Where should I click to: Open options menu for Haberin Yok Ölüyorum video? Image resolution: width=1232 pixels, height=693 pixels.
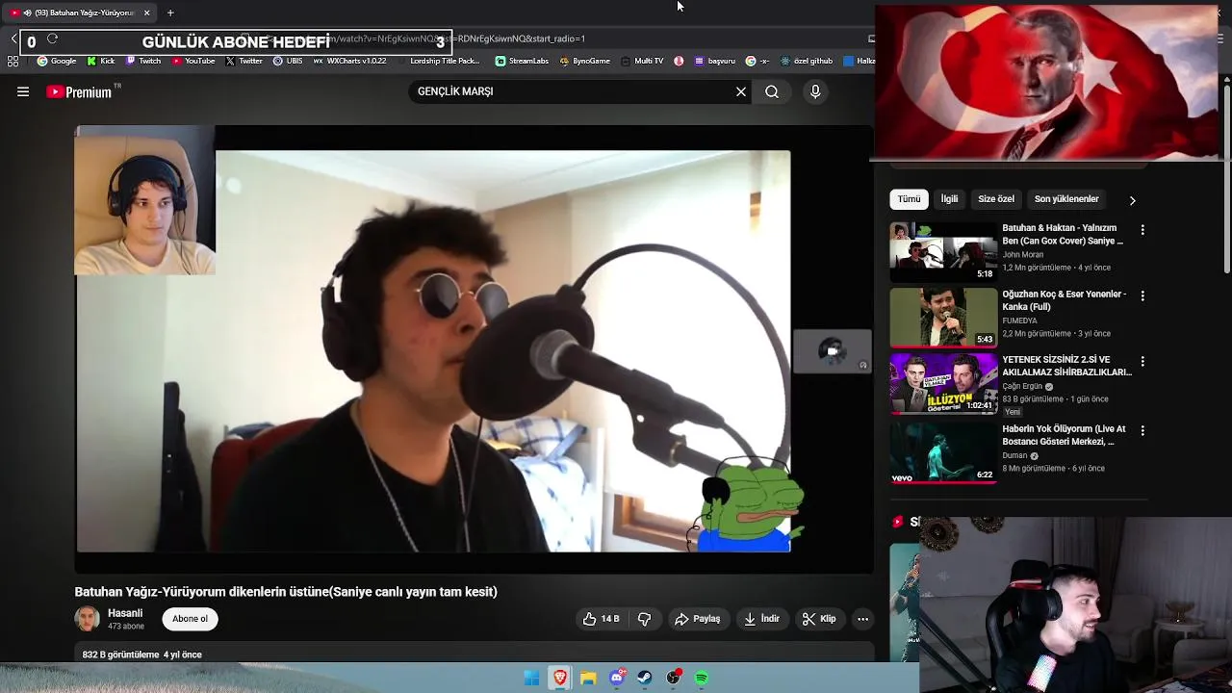pos(1142,431)
